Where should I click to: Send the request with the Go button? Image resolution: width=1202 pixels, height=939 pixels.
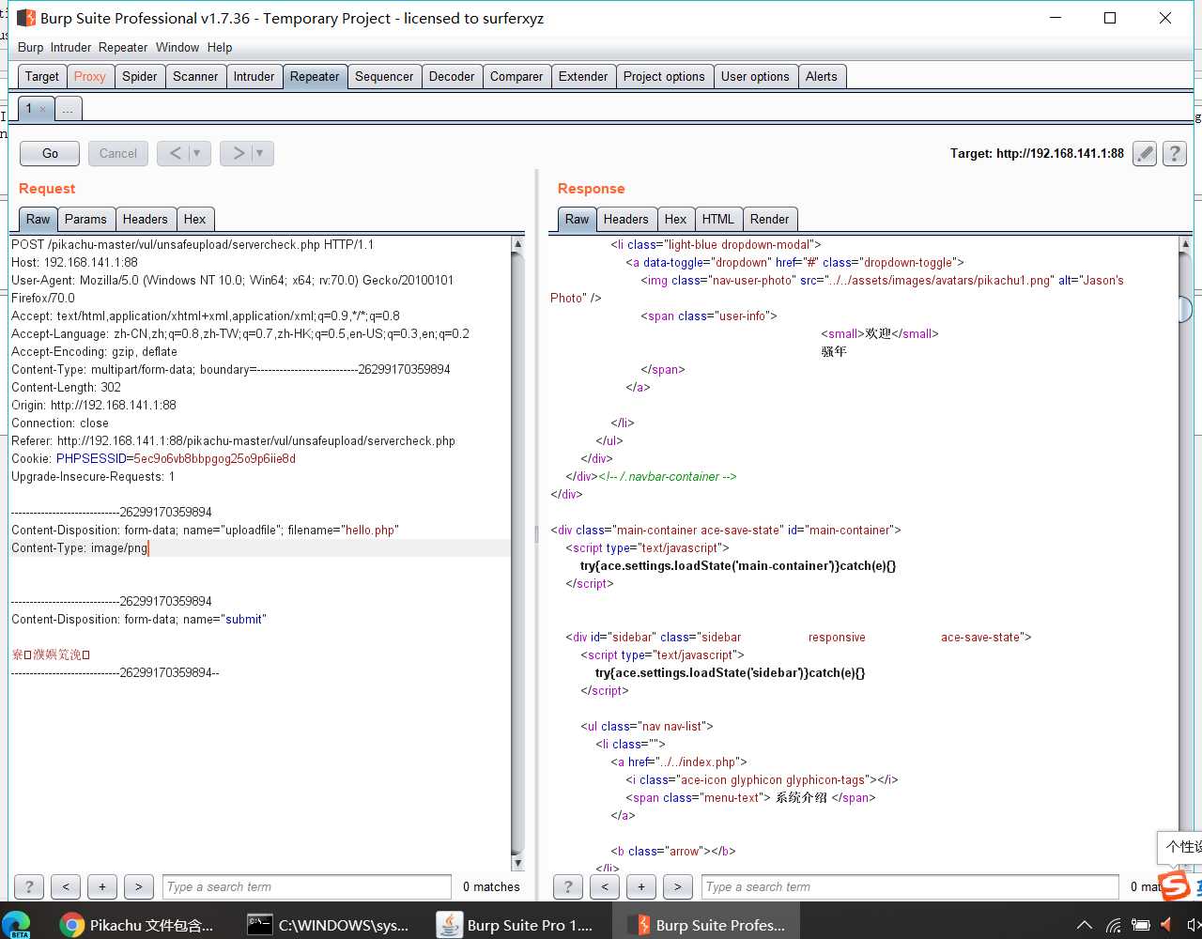point(50,153)
